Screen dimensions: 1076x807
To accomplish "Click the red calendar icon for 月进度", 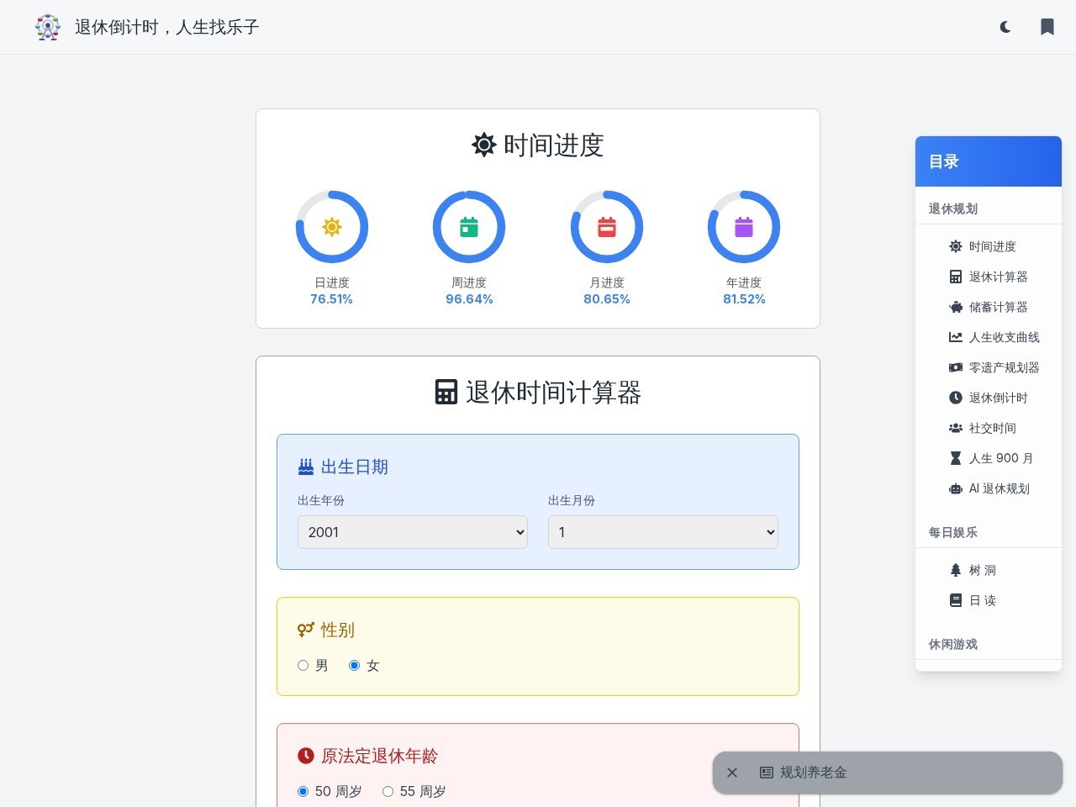I will (607, 227).
